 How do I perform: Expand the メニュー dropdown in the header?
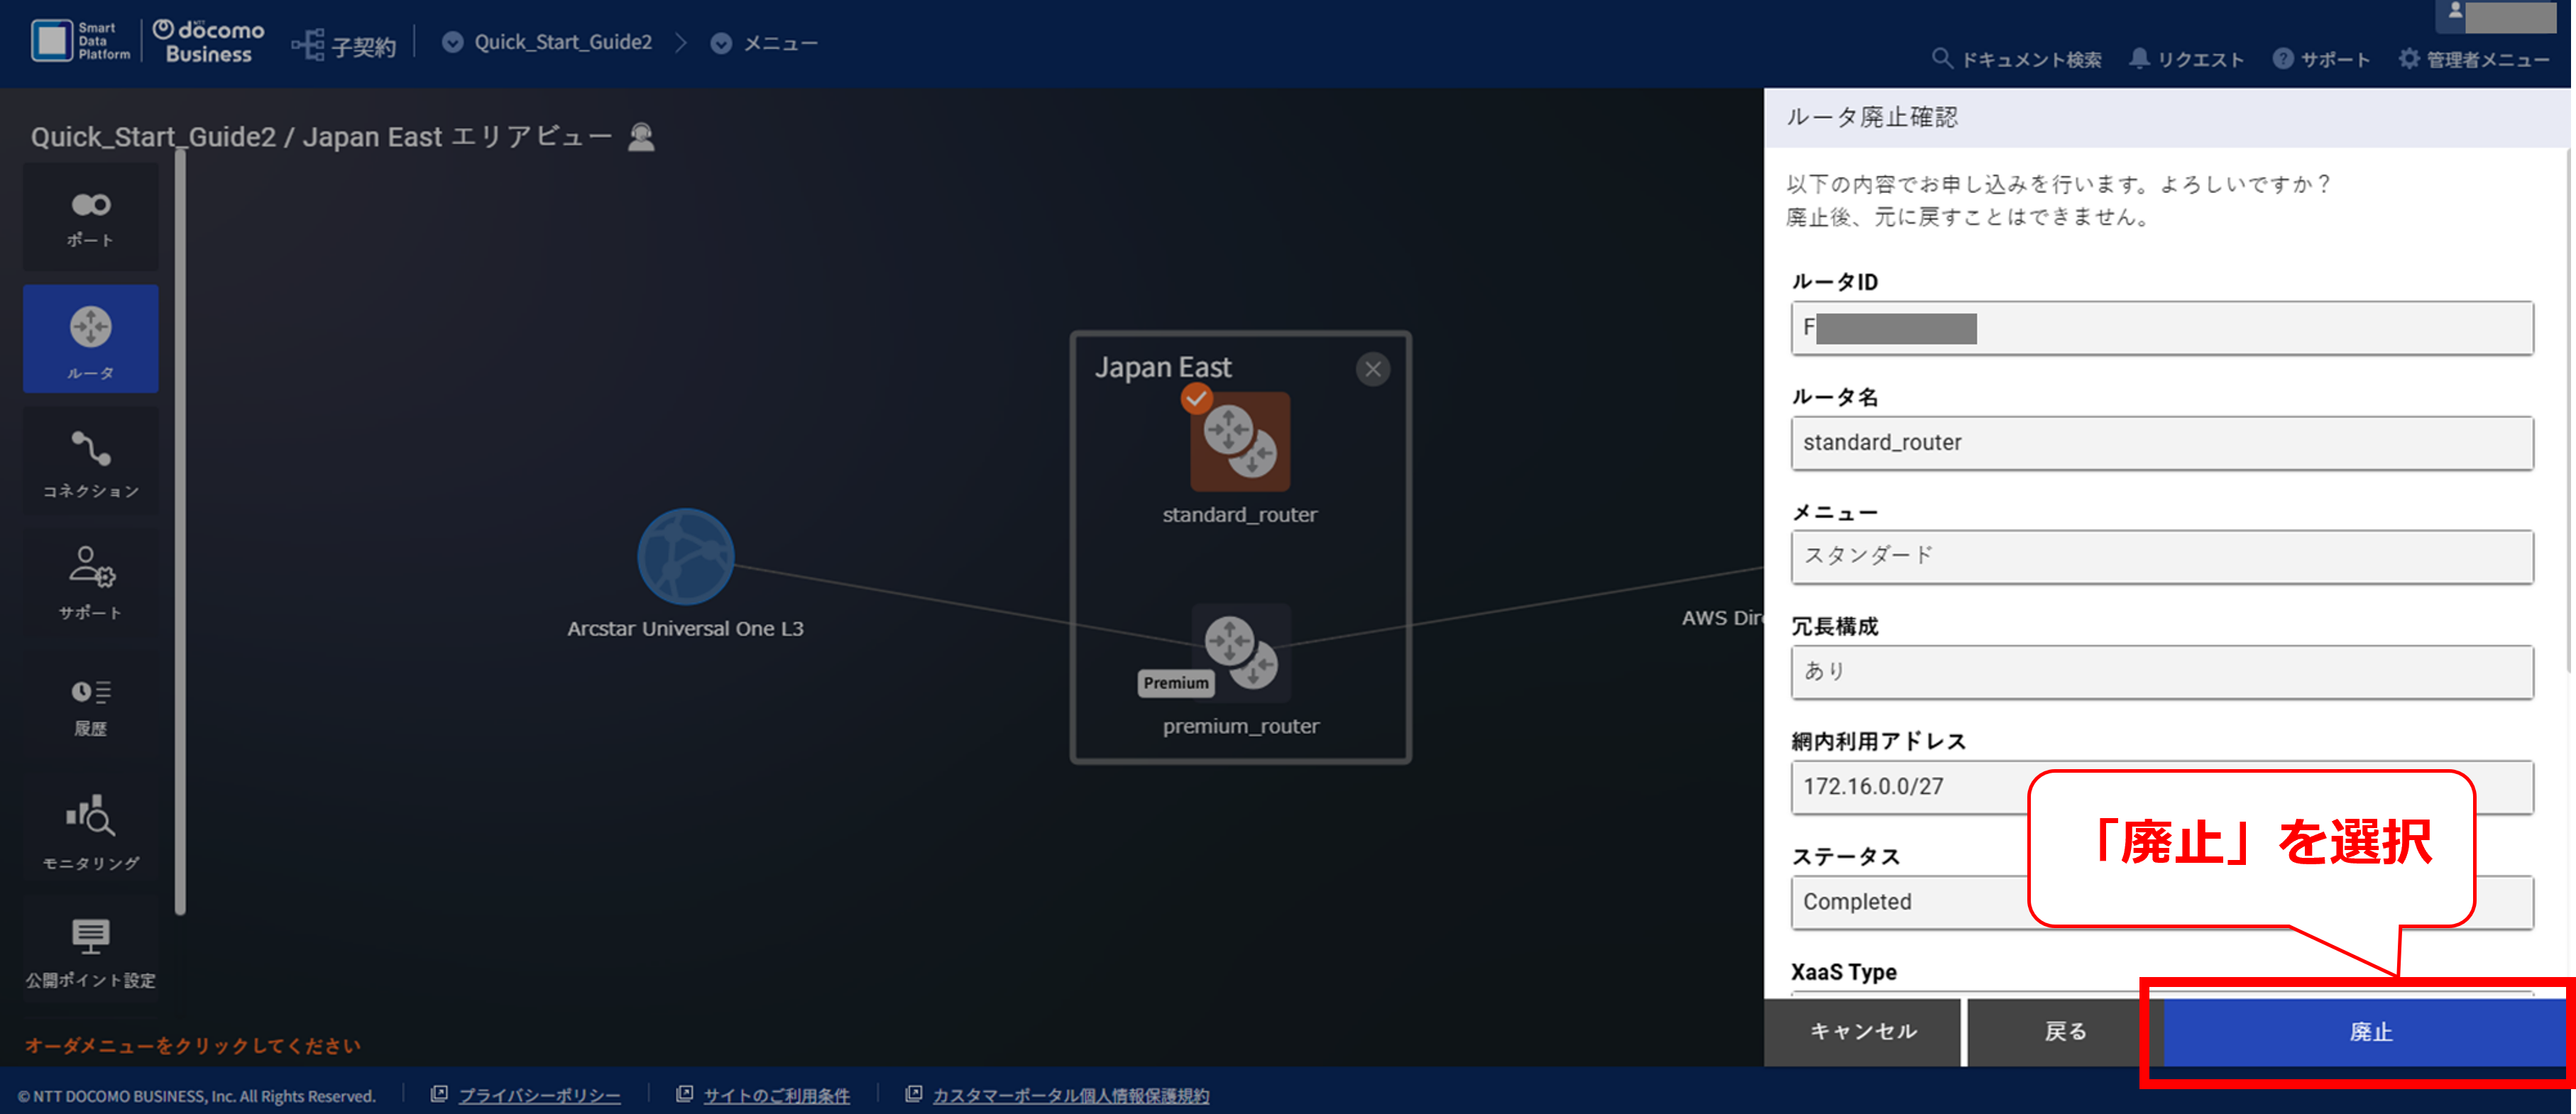[721, 43]
